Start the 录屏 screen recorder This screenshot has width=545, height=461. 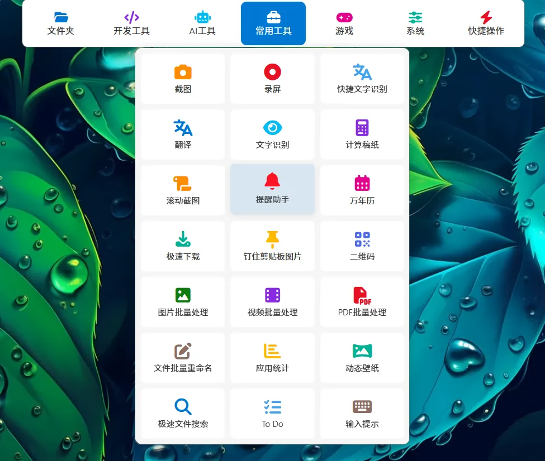(273, 79)
